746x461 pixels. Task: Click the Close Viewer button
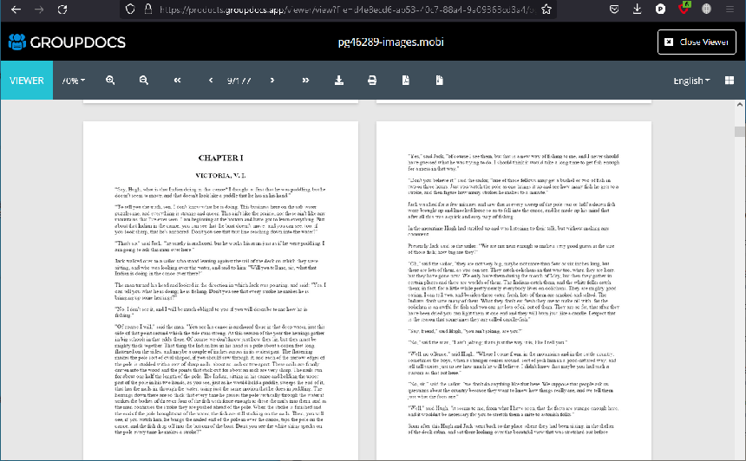pos(697,42)
